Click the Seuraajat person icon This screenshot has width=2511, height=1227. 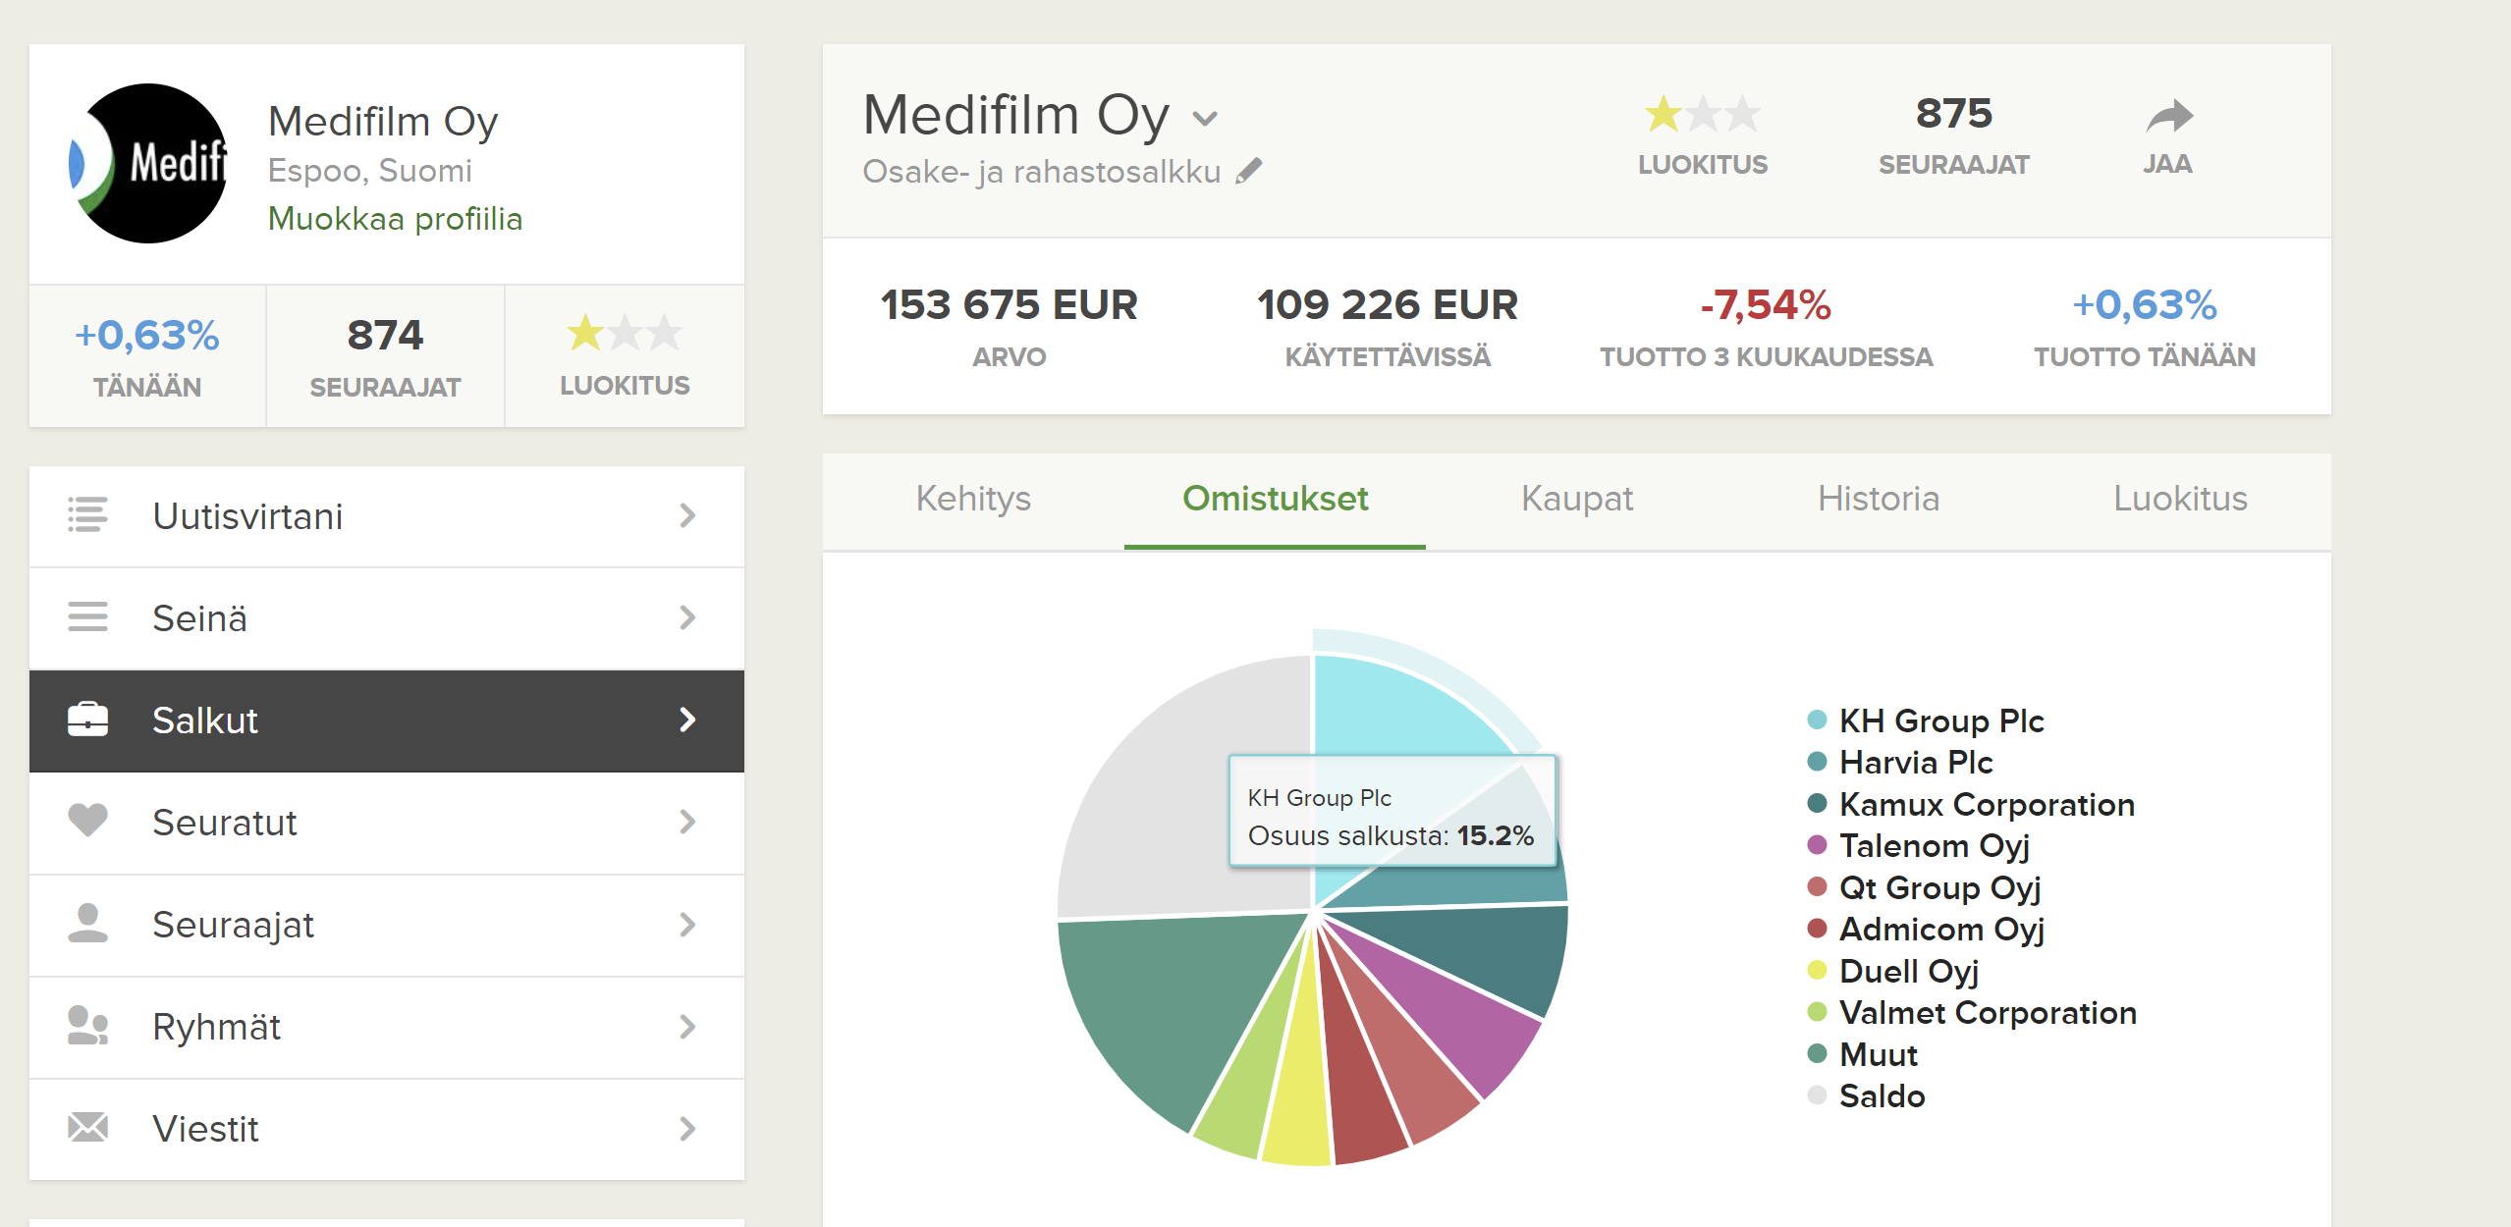87,924
